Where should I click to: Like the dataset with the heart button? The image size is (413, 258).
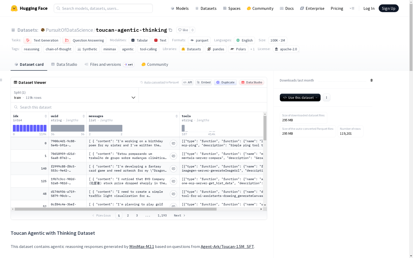[183, 30]
